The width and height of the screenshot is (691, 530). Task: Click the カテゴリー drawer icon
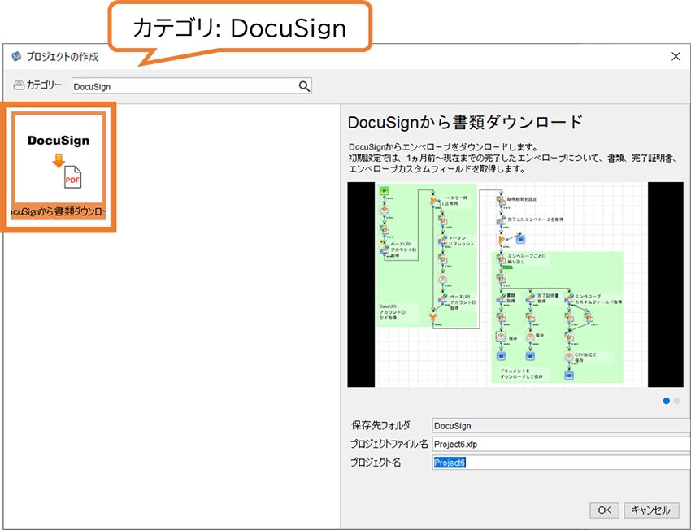point(19,85)
